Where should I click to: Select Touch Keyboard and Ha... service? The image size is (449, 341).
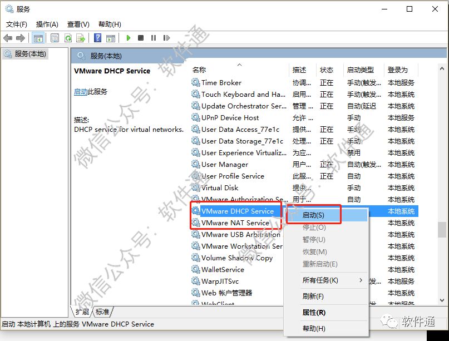(243, 95)
